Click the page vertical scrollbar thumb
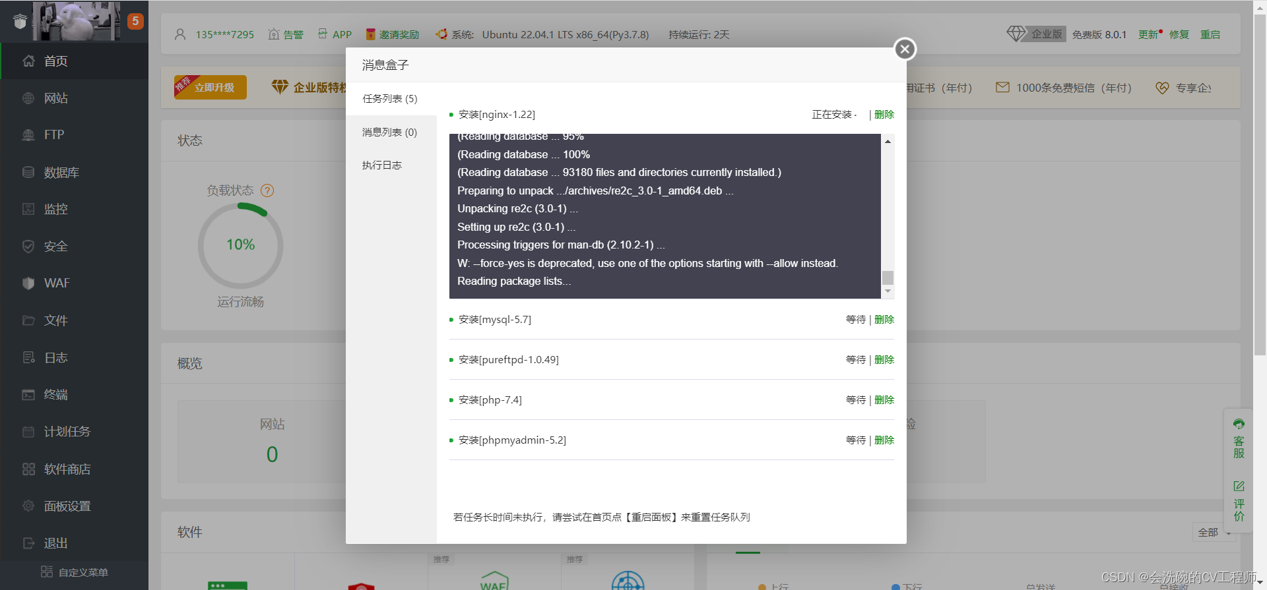Image resolution: width=1267 pixels, height=590 pixels. [x=1260, y=185]
